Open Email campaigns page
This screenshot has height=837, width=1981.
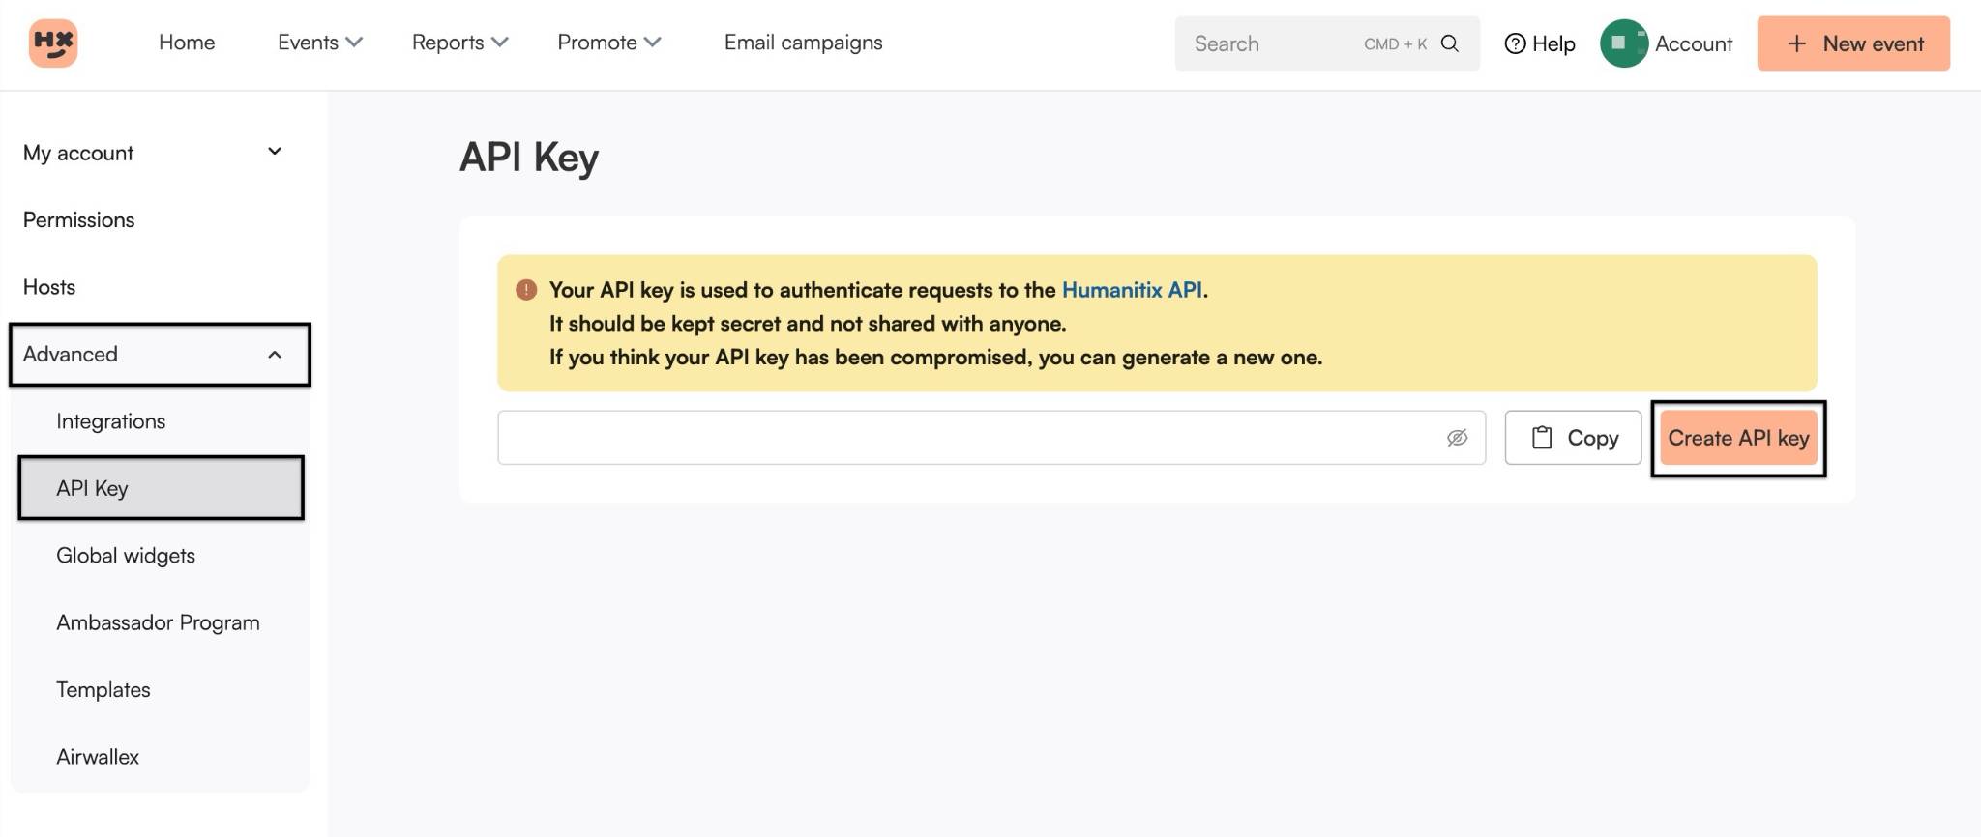coord(803,43)
